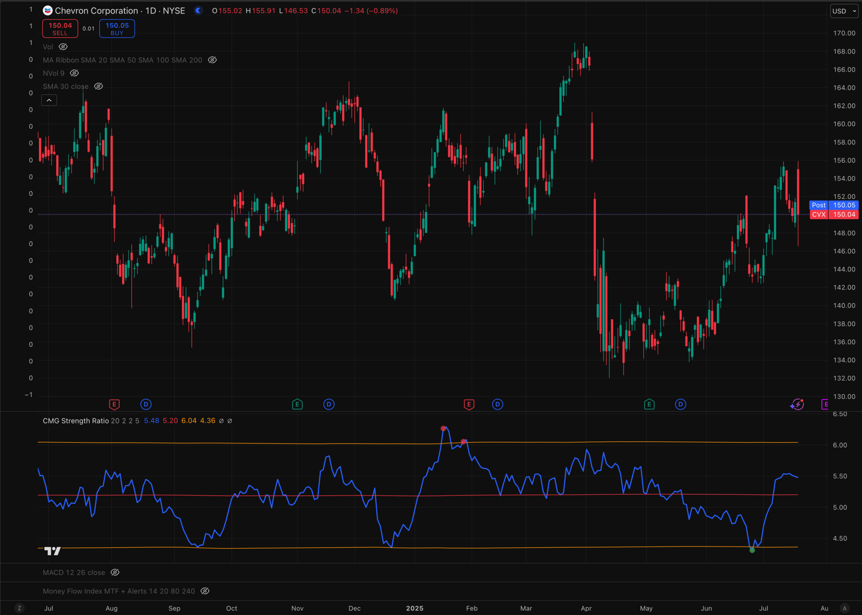Click the −1.34 (−0.89%) change value

click(371, 11)
